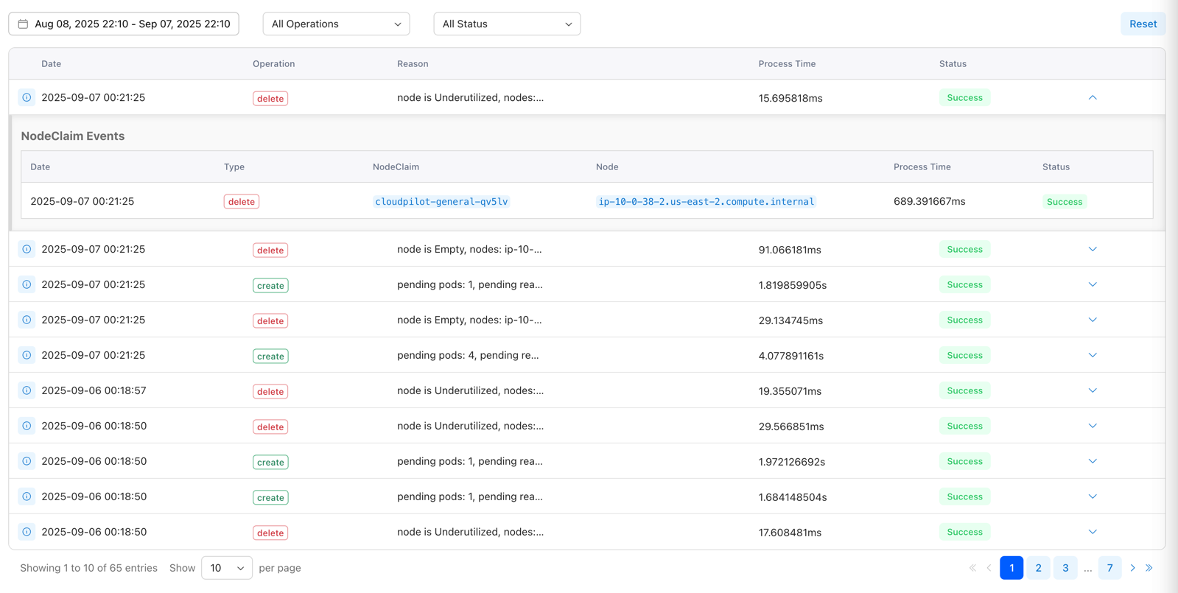Click the create tag in 1.972126692s row

(270, 462)
